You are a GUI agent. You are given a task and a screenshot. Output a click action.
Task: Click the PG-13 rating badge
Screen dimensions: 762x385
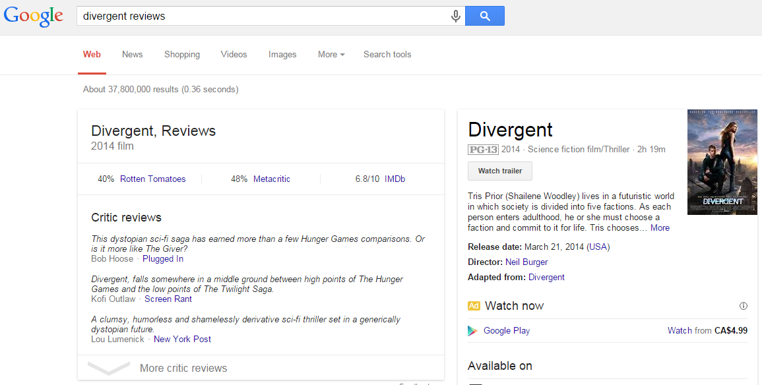pos(483,150)
